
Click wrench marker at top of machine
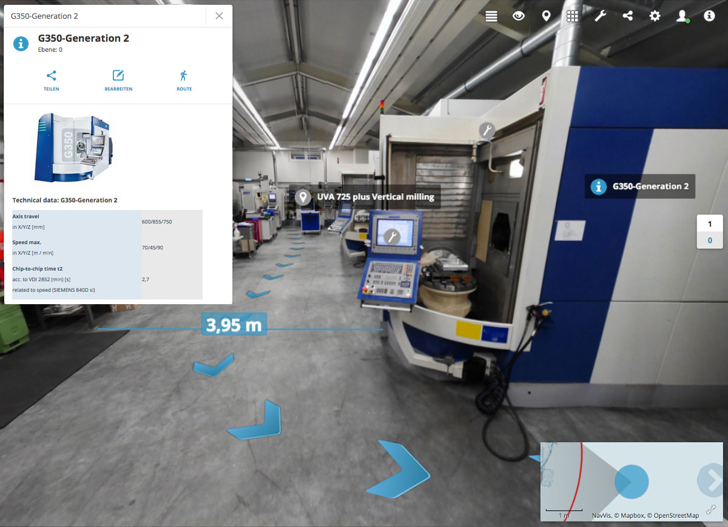[487, 129]
